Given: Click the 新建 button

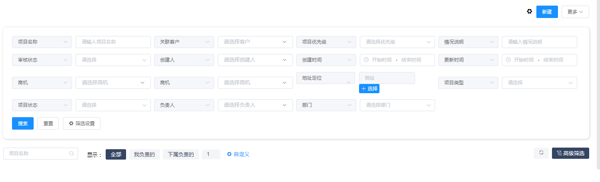Looking at the screenshot, I should (x=547, y=12).
